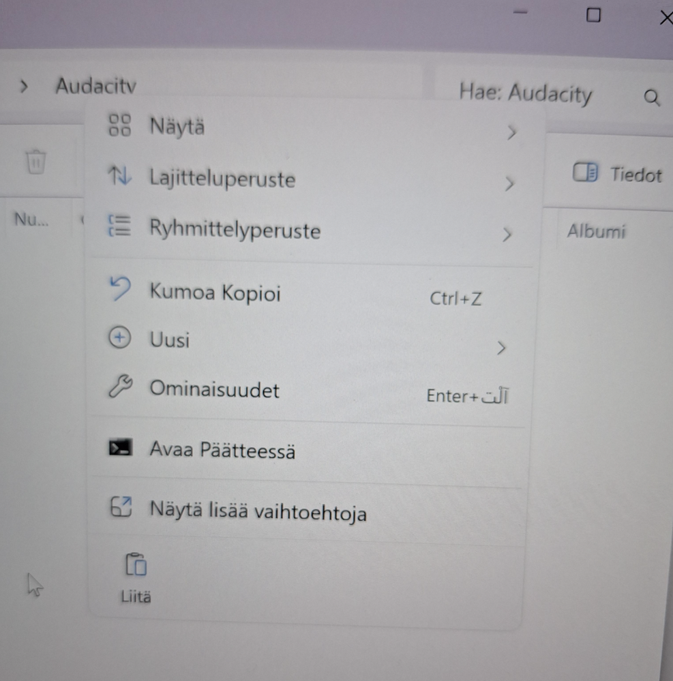Click the Liitä paste clipboard icon
Screen dimensions: 673x681
pyautogui.click(x=136, y=564)
